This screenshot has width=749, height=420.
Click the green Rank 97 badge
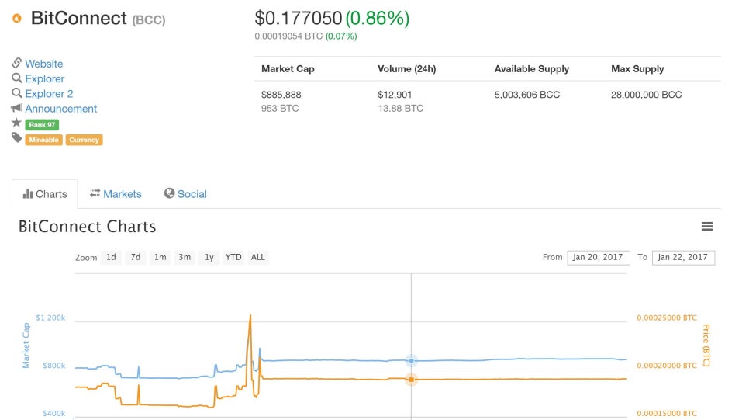click(42, 125)
